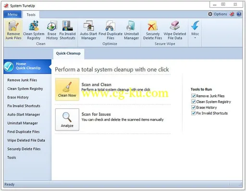
Task: Click the Home Quick-CleanUp checkmark icon
Action: 9,66
